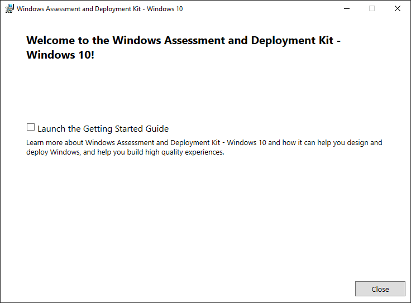Image resolution: width=411 pixels, height=303 pixels.
Task: Close the window using the title bar X
Action: point(398,9)
